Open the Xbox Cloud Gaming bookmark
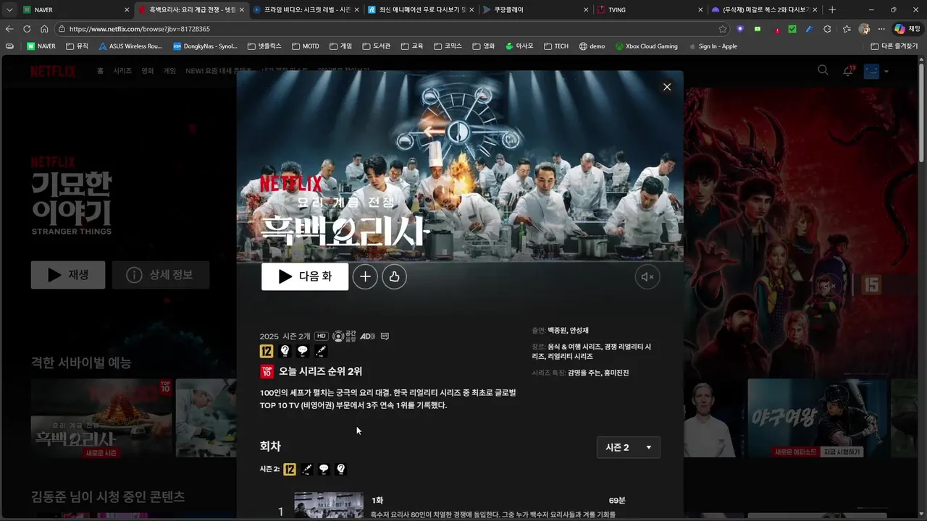Image resolution: width=927 pixels, height=521 pixels. pos(647,46)
